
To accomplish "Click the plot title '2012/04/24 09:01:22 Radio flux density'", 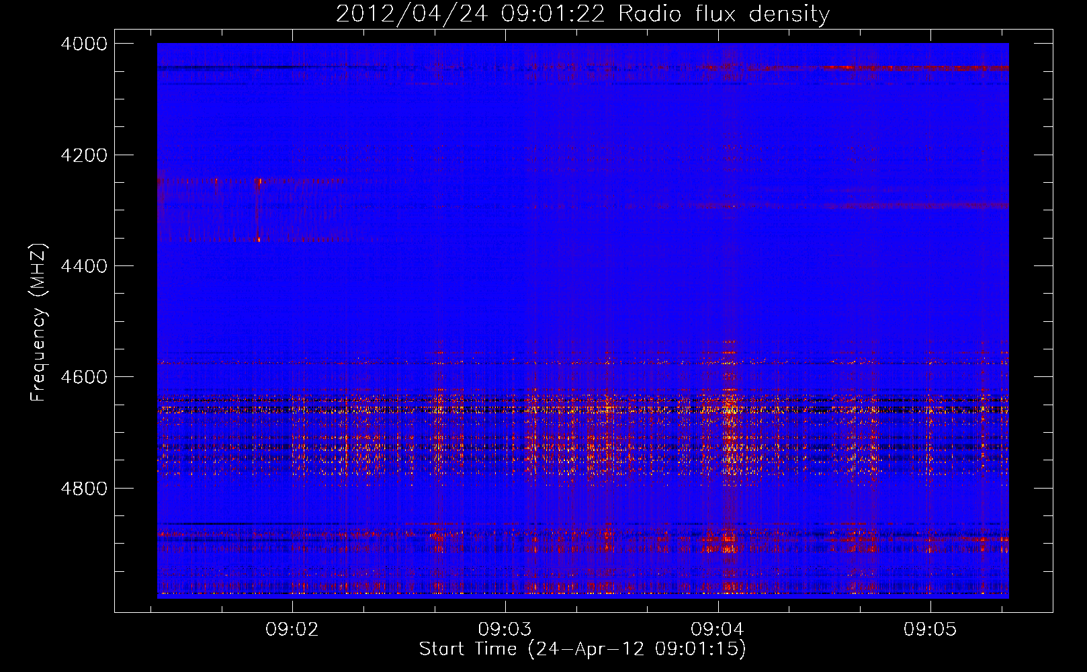I will point(582,14).
